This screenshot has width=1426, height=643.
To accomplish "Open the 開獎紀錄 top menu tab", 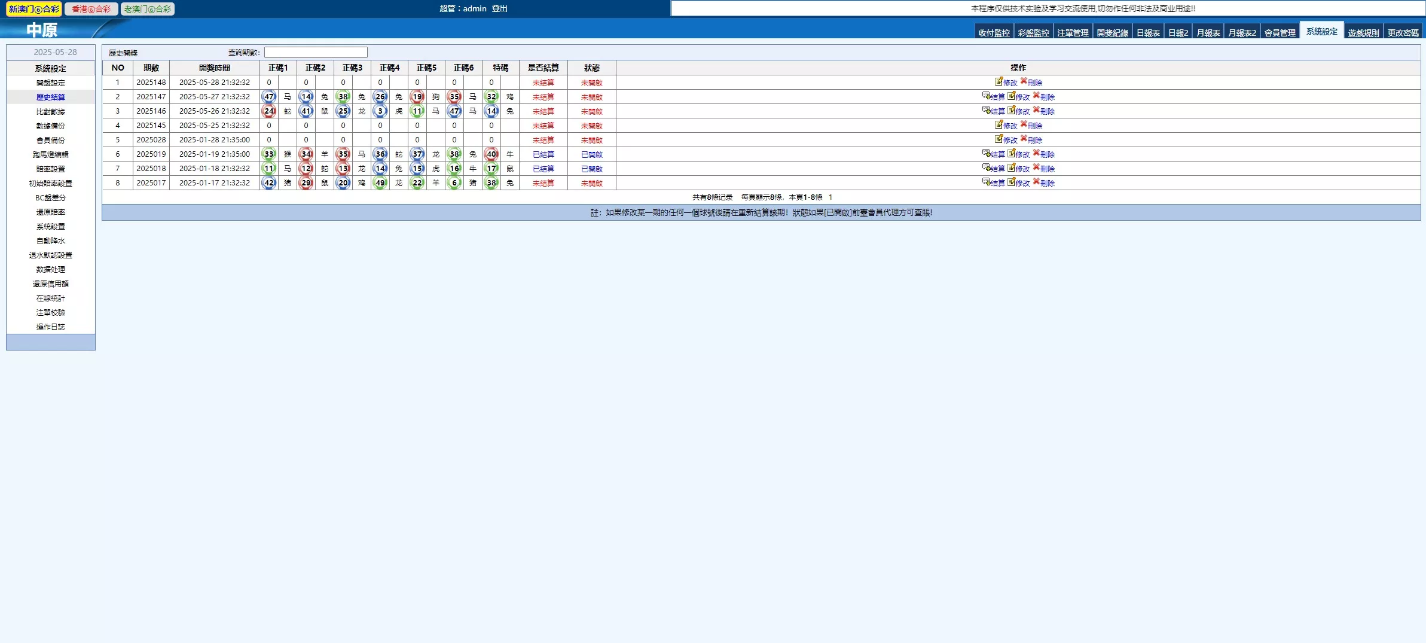I will 1112,33.
